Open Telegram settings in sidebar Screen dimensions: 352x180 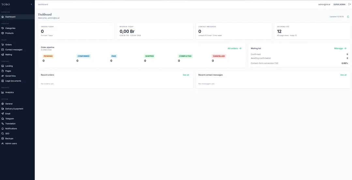17,119
